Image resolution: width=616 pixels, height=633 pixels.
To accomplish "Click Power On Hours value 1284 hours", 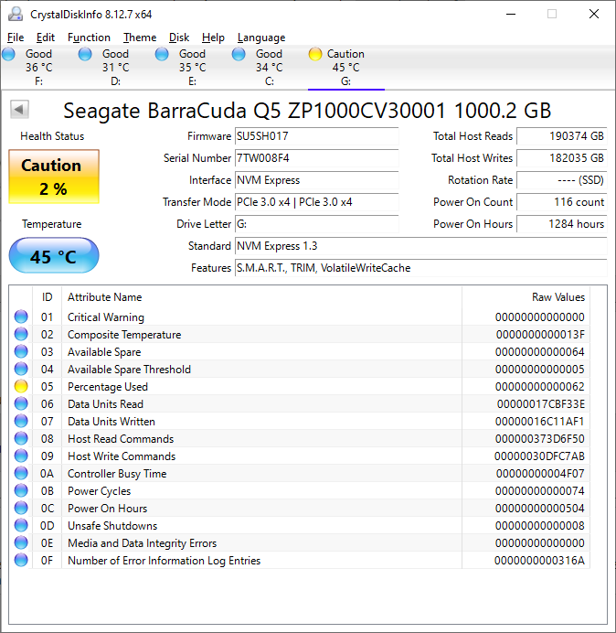I will click(x=561, y=224).
